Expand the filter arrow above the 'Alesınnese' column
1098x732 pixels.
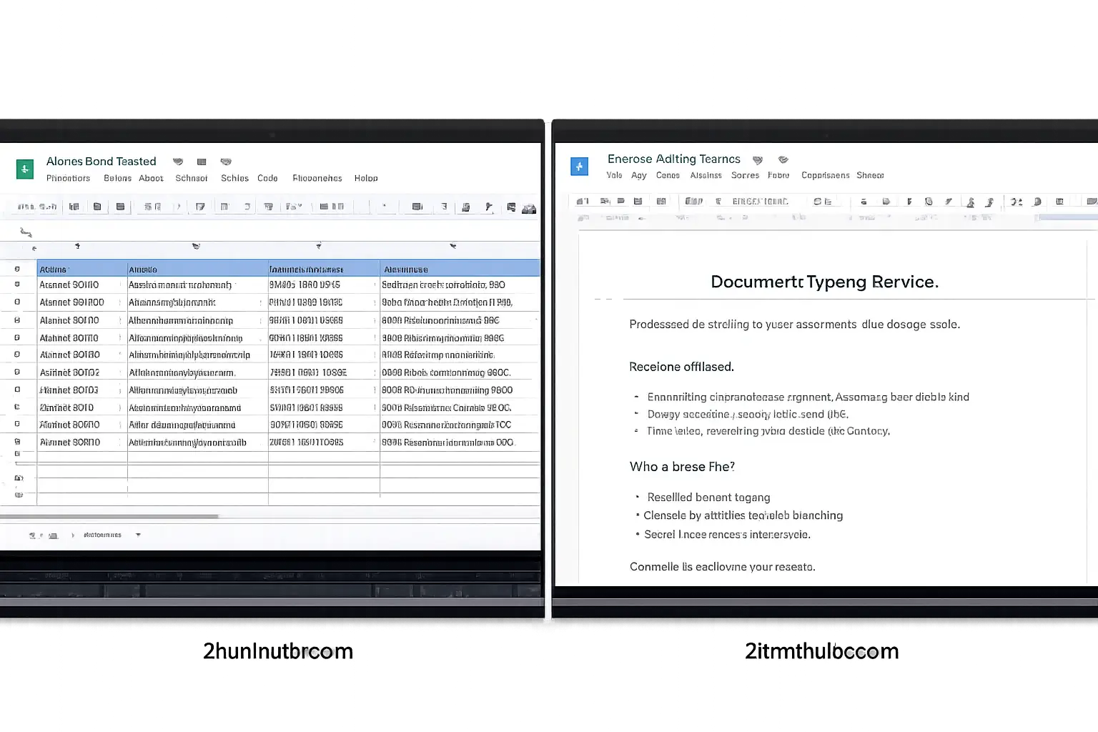tap(452, 246)
